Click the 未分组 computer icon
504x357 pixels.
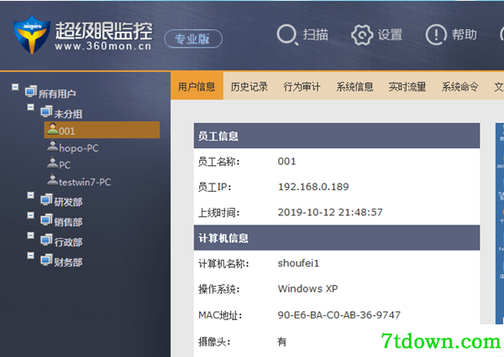46,111
